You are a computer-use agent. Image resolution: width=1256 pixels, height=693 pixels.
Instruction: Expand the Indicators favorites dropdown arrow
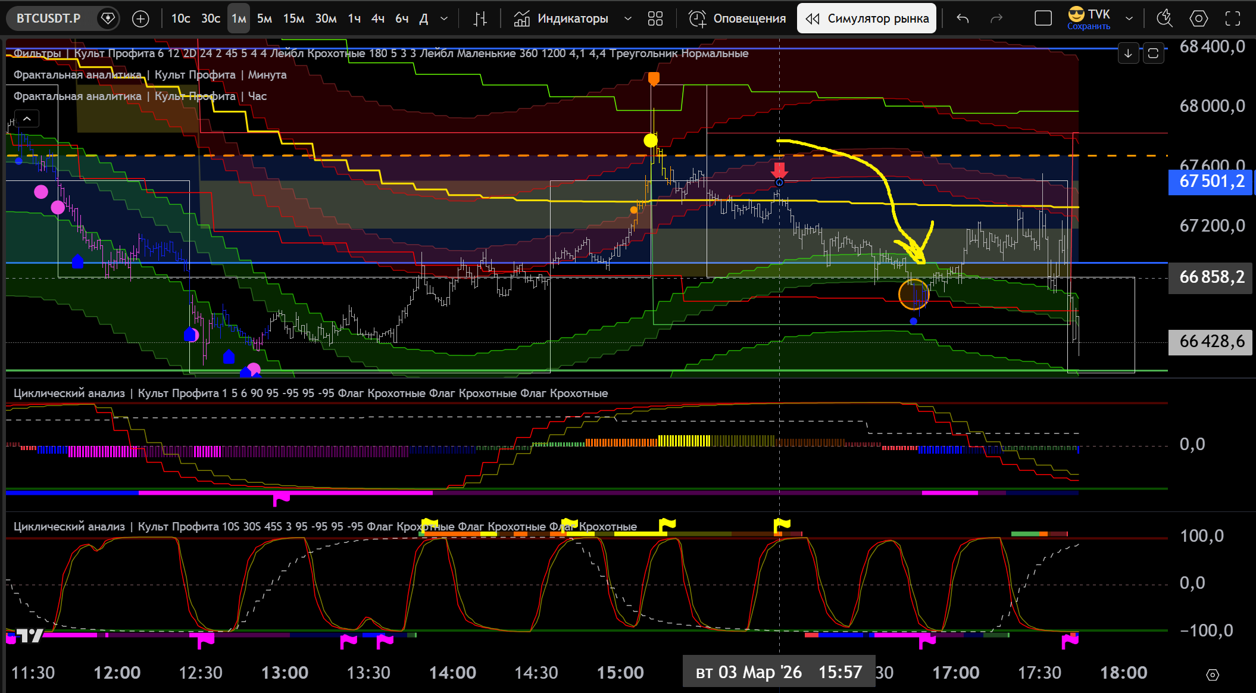[x=627, y=19]
